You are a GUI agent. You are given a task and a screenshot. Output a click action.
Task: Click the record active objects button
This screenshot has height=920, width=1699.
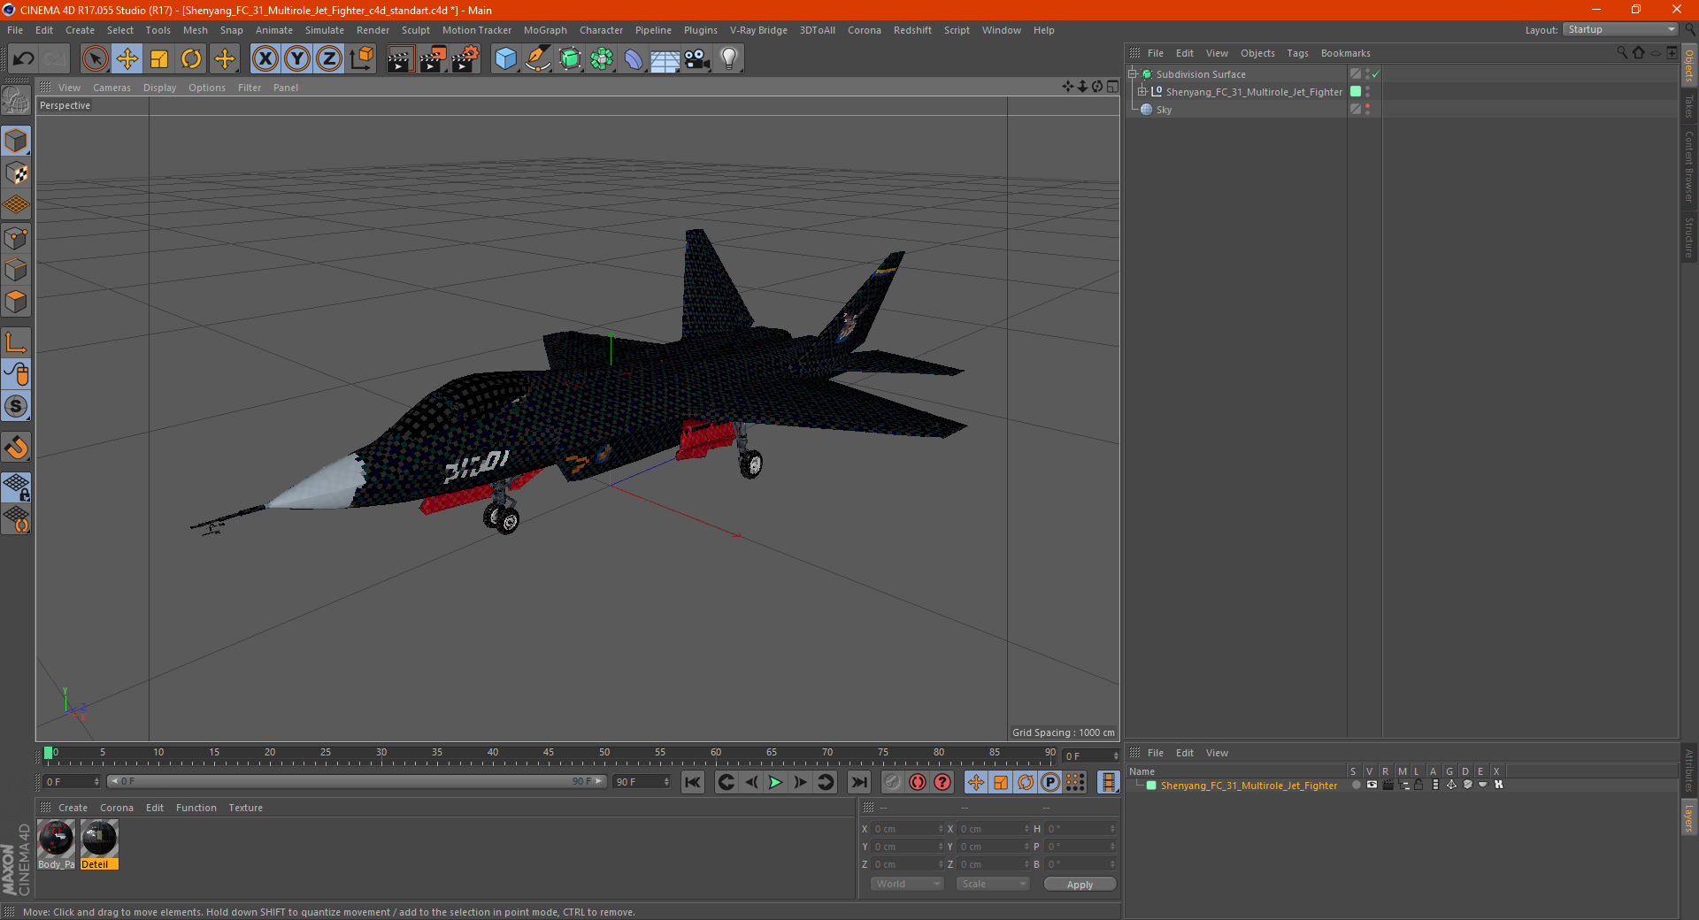coord(893,782)
